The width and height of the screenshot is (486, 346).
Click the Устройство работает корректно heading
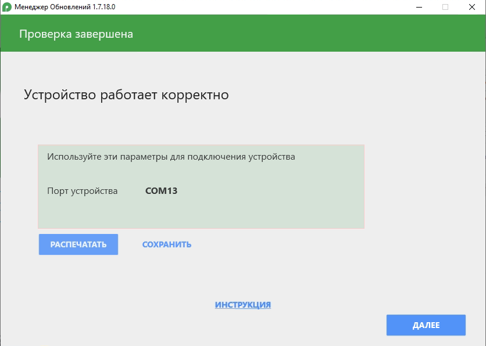(x=126, y=95)
